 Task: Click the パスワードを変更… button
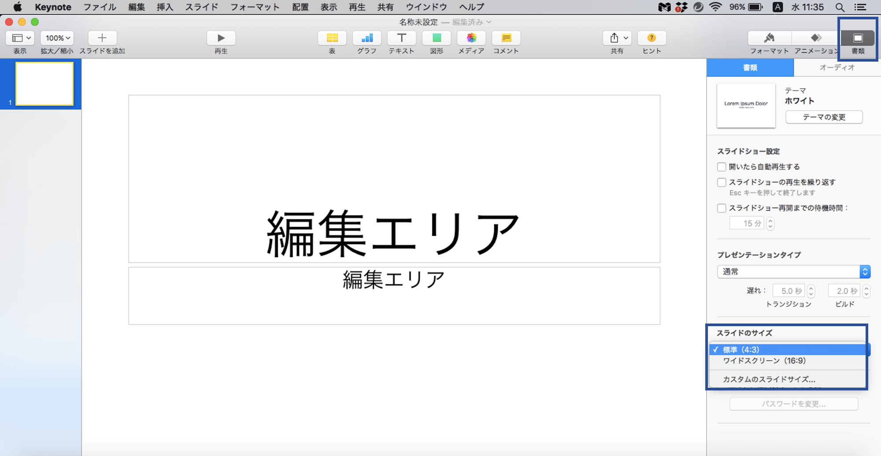coord(794,404)
